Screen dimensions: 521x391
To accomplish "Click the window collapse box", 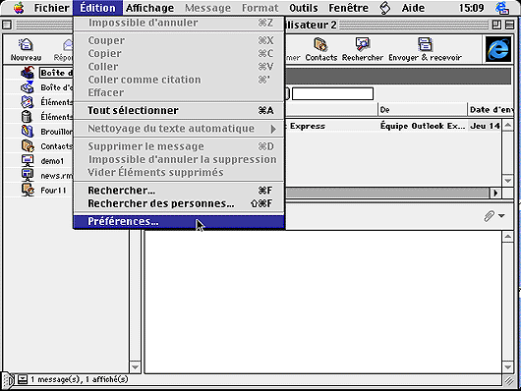I will (x=509, y=25).
